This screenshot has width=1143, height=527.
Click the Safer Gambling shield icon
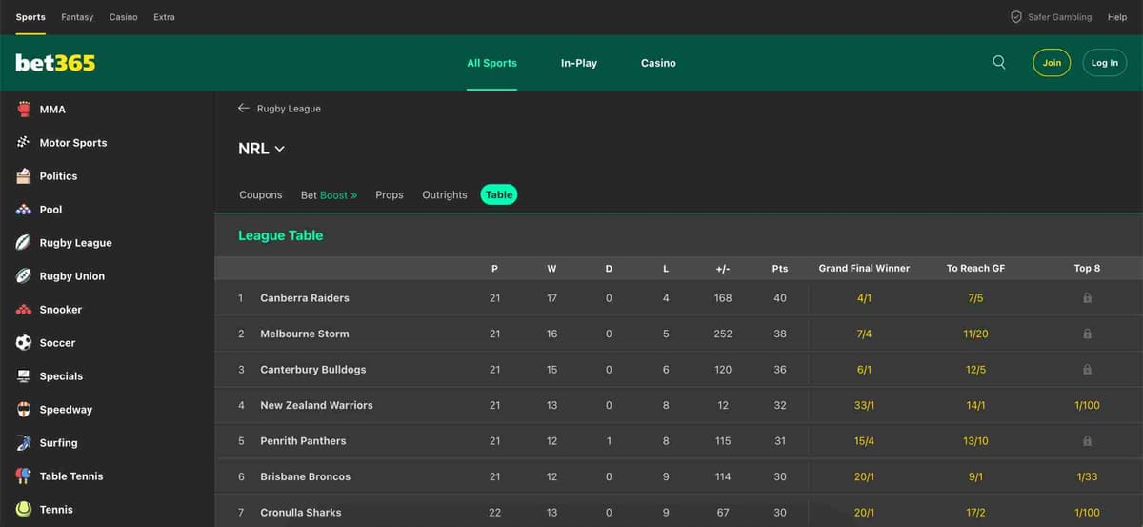point(1016,17)
